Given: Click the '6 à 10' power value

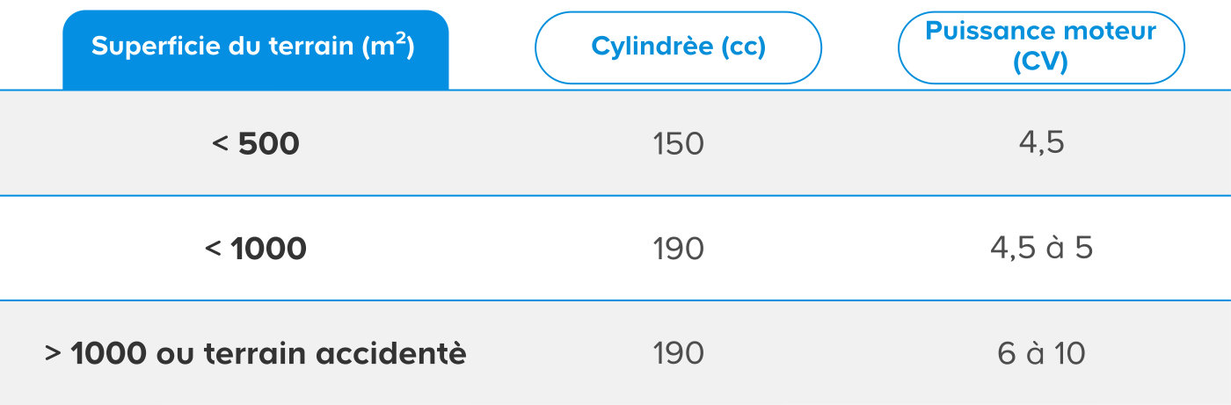Looking at the screenshot, I should coord(1042,353).
